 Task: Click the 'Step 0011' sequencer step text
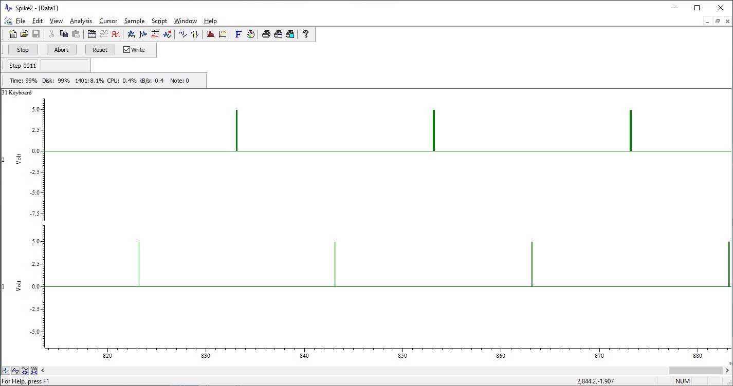click(23, 66)
